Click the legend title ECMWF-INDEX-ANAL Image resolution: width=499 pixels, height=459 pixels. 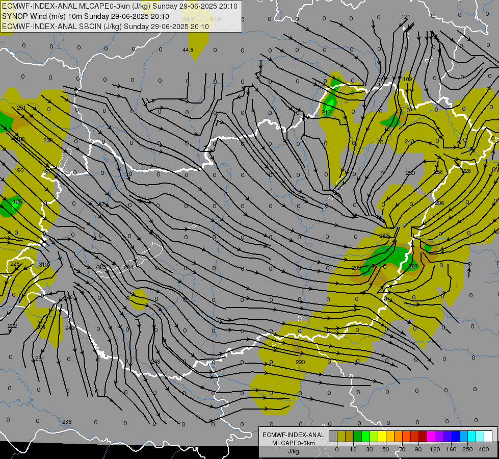click(294, 435)
